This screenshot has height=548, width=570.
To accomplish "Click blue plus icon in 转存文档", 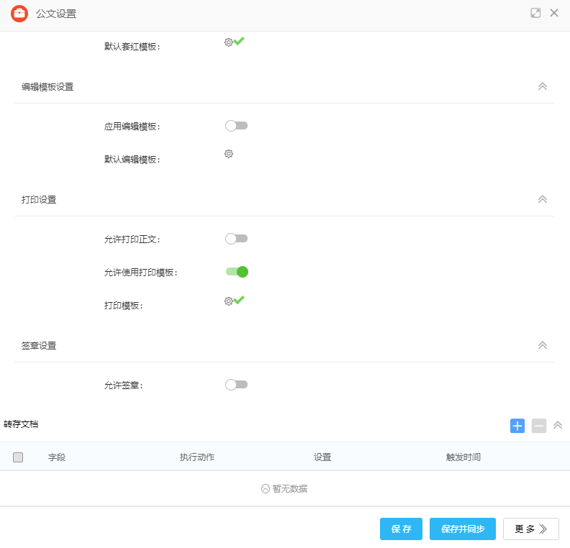I will click(517, 426).
